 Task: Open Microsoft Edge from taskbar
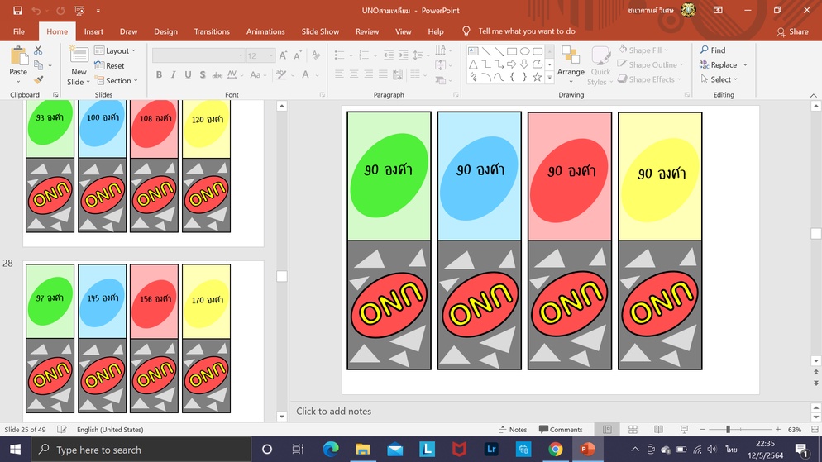[x=331, y=450]
